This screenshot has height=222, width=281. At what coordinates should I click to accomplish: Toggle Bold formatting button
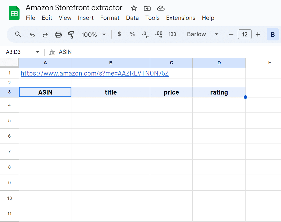(273, 35)
